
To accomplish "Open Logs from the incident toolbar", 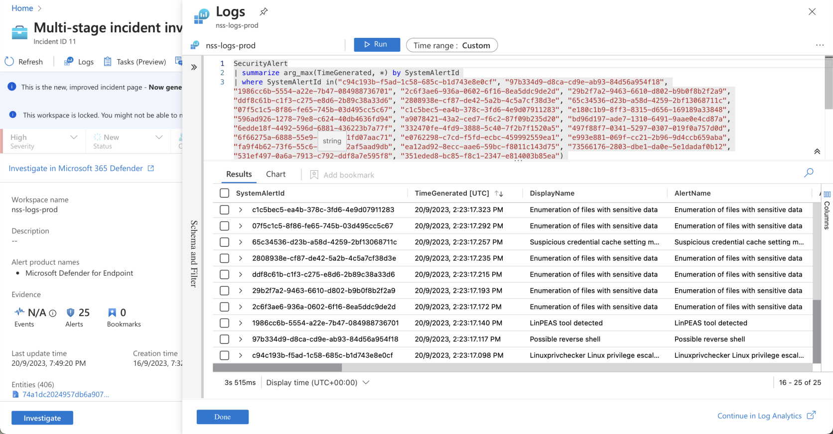I will [79, 62].
